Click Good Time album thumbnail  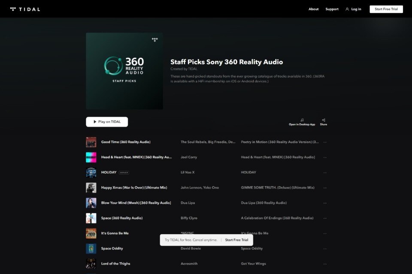(91, 142)
